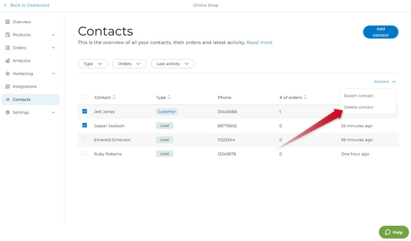Uncheck the Jett Jones contact checkbox
The width and height of the screenshot is (411, 241).
coord(85,111)
